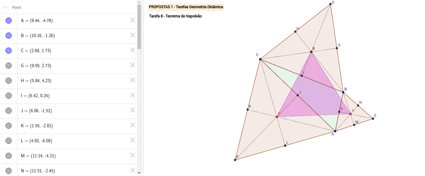The width and height of the screenshot is (425, 176).
Task: Select point E at the right vertex
Action: tap(373, 118)
